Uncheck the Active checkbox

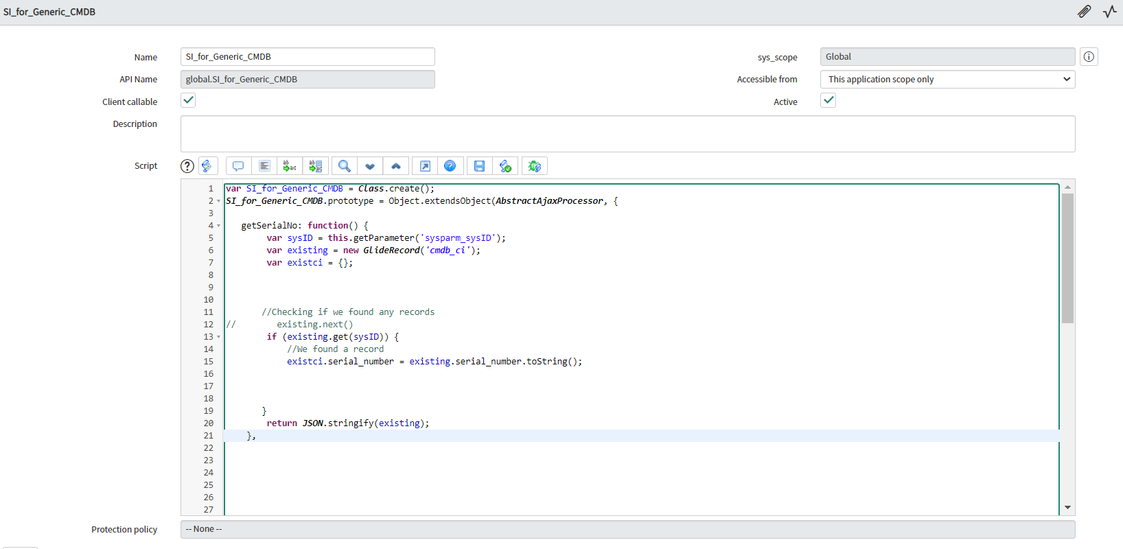tap(829, 101)
